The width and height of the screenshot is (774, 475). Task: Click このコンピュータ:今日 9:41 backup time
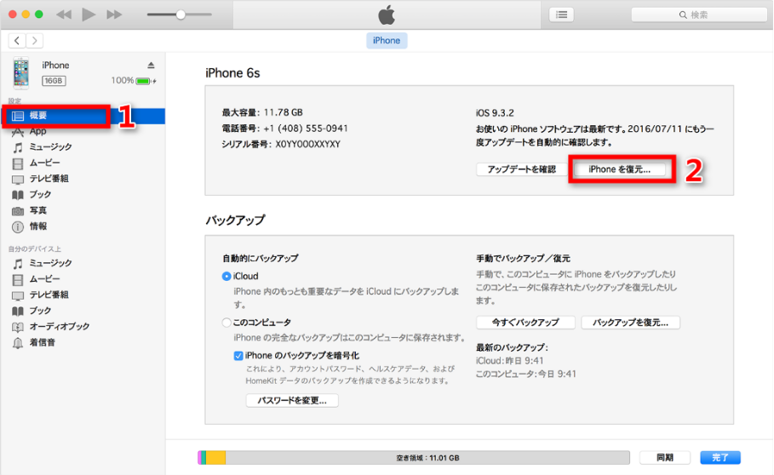[x=525, y=374]
